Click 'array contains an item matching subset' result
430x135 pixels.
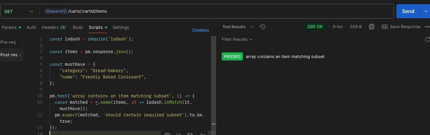[285, 57]
